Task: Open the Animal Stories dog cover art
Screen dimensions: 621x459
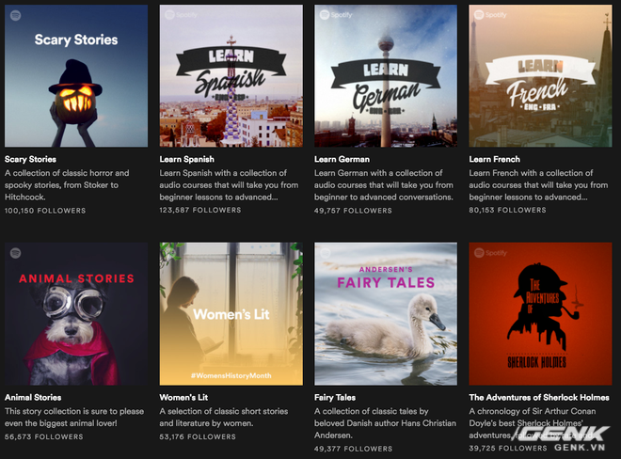Action: click(x=76, y=313)
